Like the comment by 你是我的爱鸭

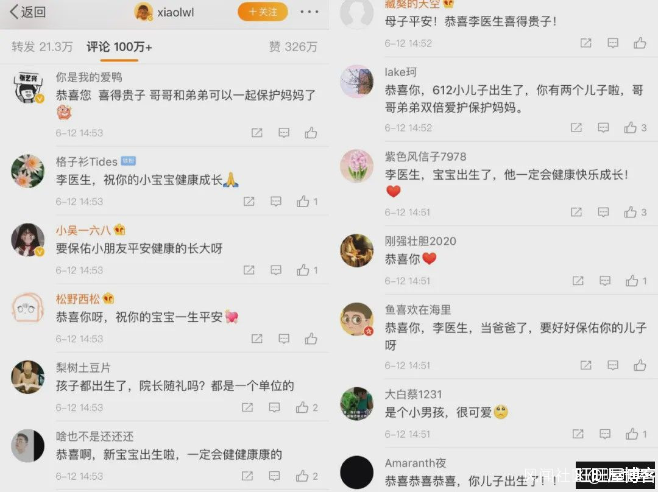click(311, 133)
